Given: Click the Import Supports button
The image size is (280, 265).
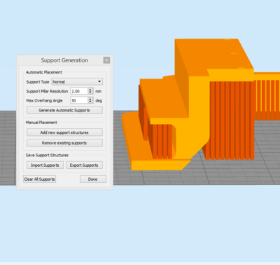Looking at the screenshot, I should (45, 165).
